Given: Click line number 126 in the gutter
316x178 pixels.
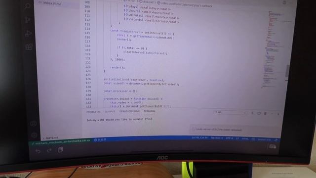Looking at the screenshot, I should pyautogui.click(x=88, y=79).
